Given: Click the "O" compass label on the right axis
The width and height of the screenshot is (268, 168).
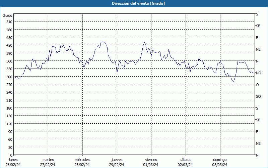Looking at the screenshot, I should (257, 85).
